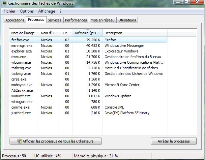
Task: Open the Affichage menu
Action: (x=47, y=11)
